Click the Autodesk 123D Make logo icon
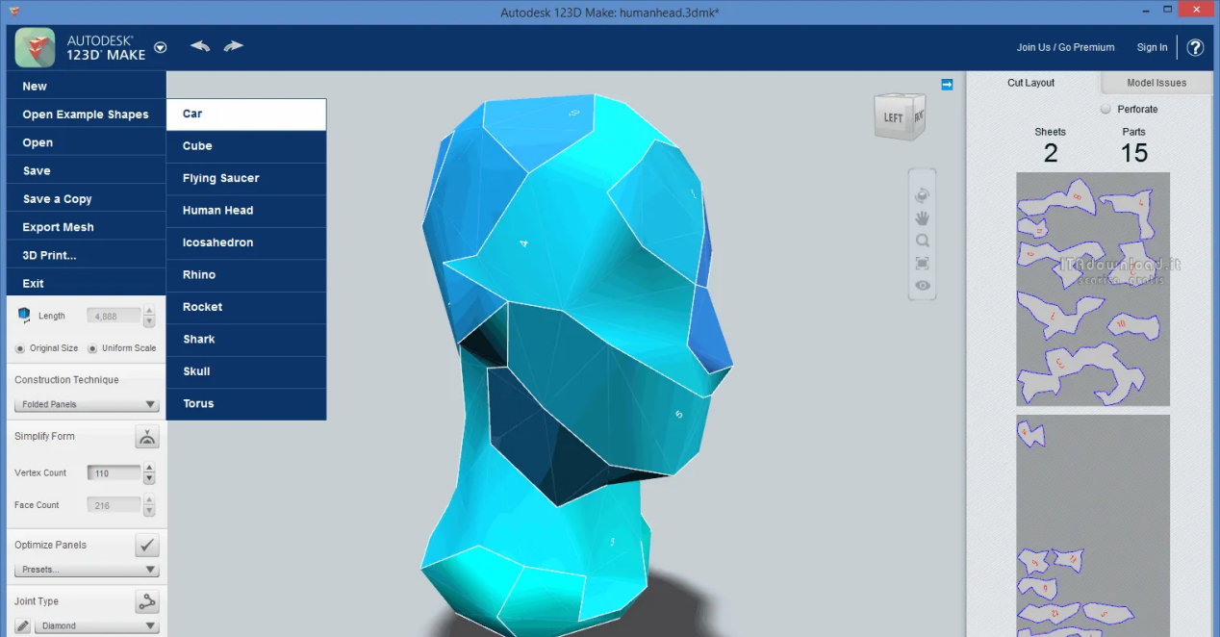The width and height of the screenshot is (1220, 637). coord(35,47)
